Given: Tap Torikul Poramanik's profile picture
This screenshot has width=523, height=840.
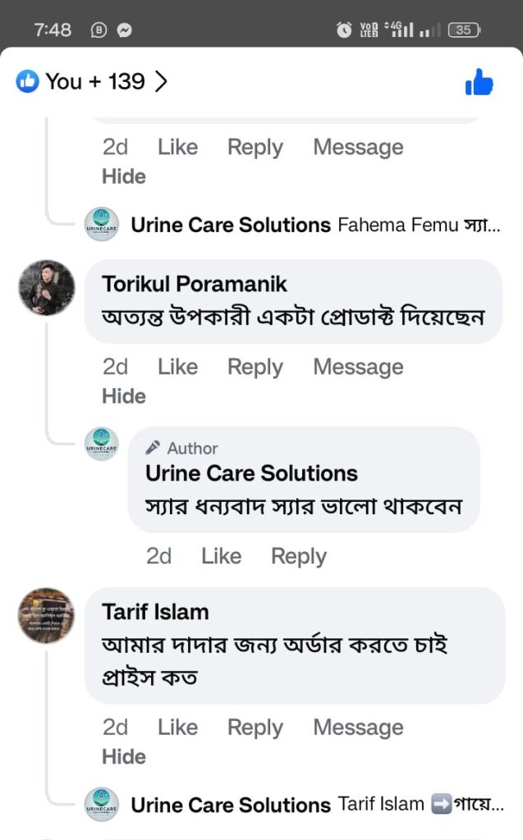Looking at the screenshot, I should (46, 288).
